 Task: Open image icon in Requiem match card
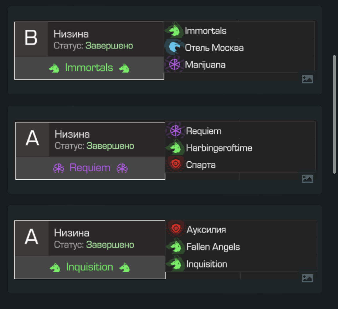coord(307,178)
